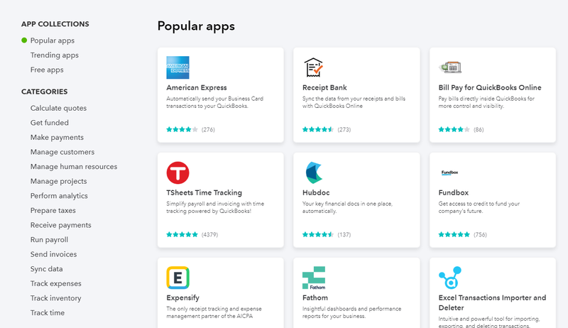This screenshot has width=568, height=328.
Task: Open the Make payments category
Action: pos(57,137)
